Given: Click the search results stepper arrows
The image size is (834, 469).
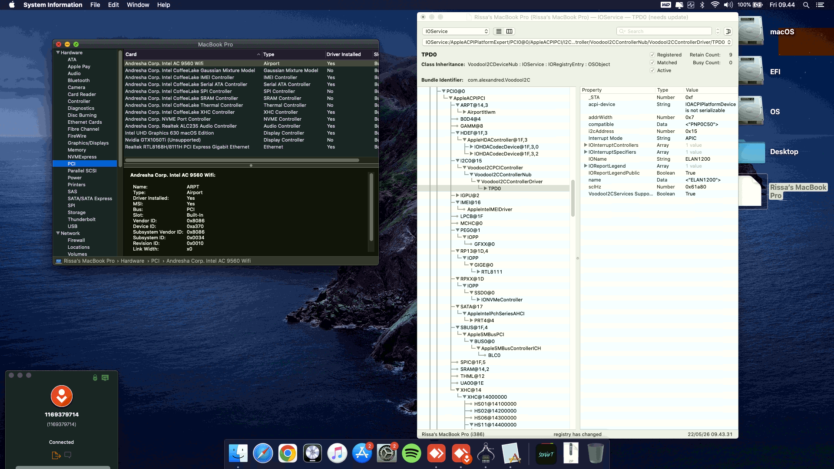Looking at the screenshot, I should pyautogui.click(x=718, y=31).
